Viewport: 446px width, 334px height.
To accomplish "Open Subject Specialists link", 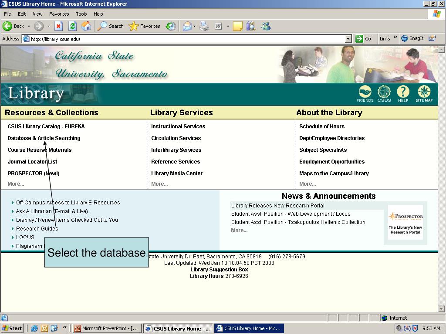I will [323, 150].
